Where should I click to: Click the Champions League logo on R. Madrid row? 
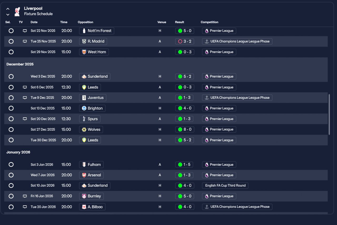pos(207,41)
